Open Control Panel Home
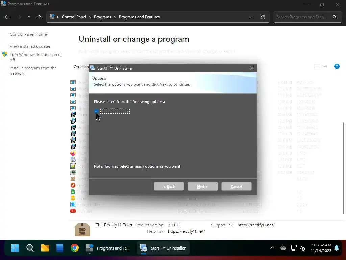The image size is (346, 260). coord(28,34)
